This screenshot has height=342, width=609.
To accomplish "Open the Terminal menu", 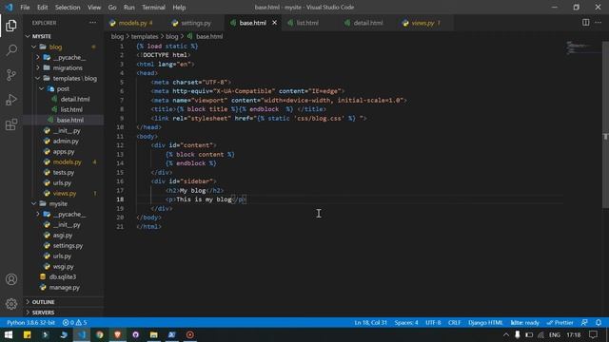I will point(153,8).
